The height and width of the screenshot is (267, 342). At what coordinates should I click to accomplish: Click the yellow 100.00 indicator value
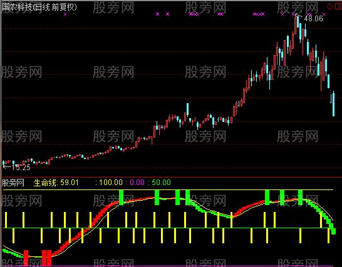pyautogui.click(x=111, y=183)
